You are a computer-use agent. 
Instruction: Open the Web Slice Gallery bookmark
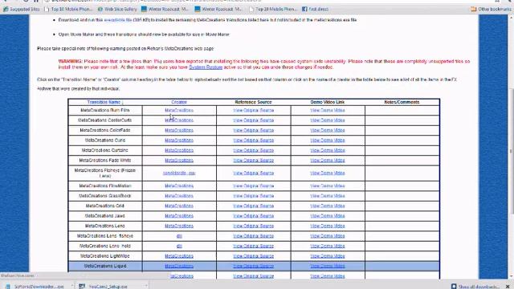tap(117, 9)
